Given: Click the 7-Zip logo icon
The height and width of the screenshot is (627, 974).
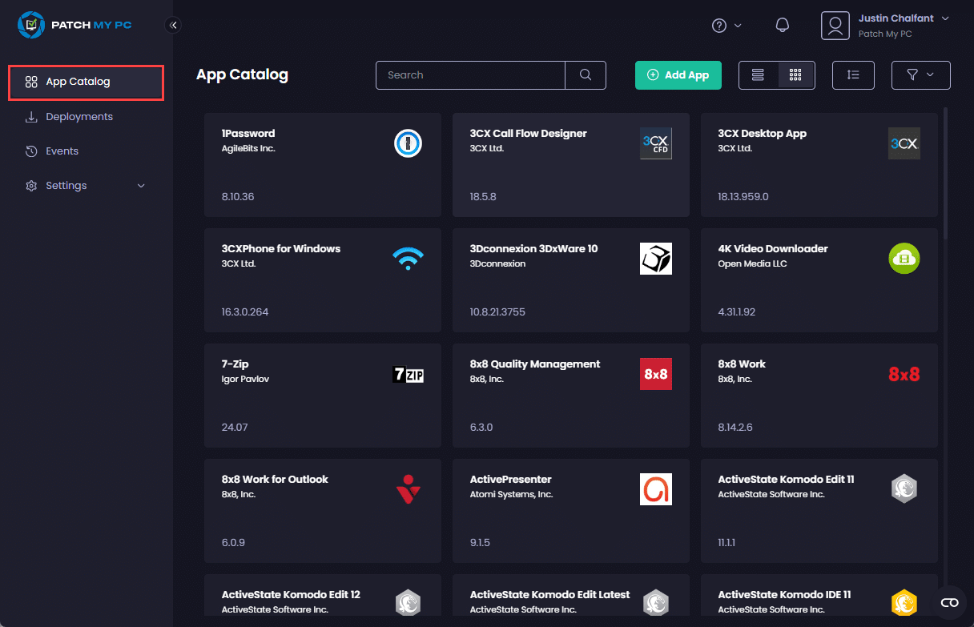Looking at the screenshot, I should (x=408, y=374).
